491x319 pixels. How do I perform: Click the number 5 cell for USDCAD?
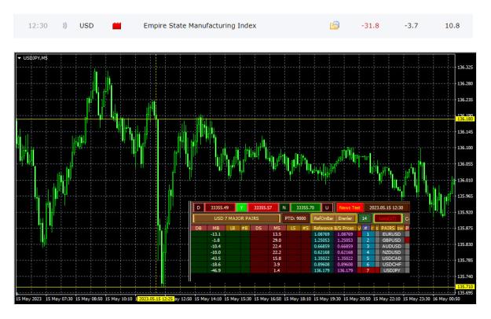coord(368,258)
